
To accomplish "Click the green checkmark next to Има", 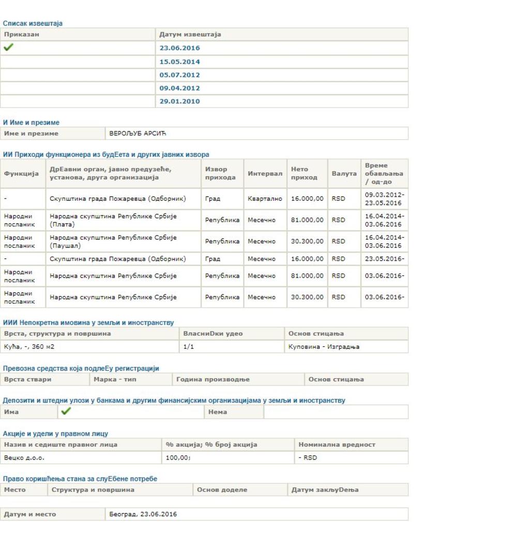I will click(x=66, y=412).
